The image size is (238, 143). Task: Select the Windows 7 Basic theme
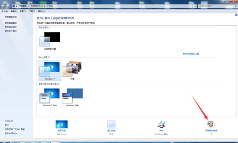point(50,97)
